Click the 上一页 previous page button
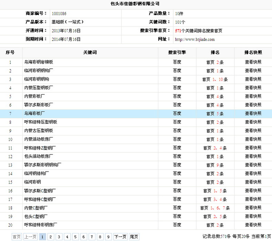This screenshot has width=272, height=241. click(30, 237)
